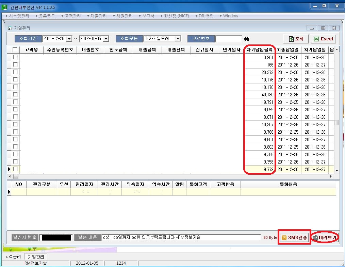Open the start date 2011-12-26 dropdown
This screenshot has width=345, height=267.
tap(69, 39)
